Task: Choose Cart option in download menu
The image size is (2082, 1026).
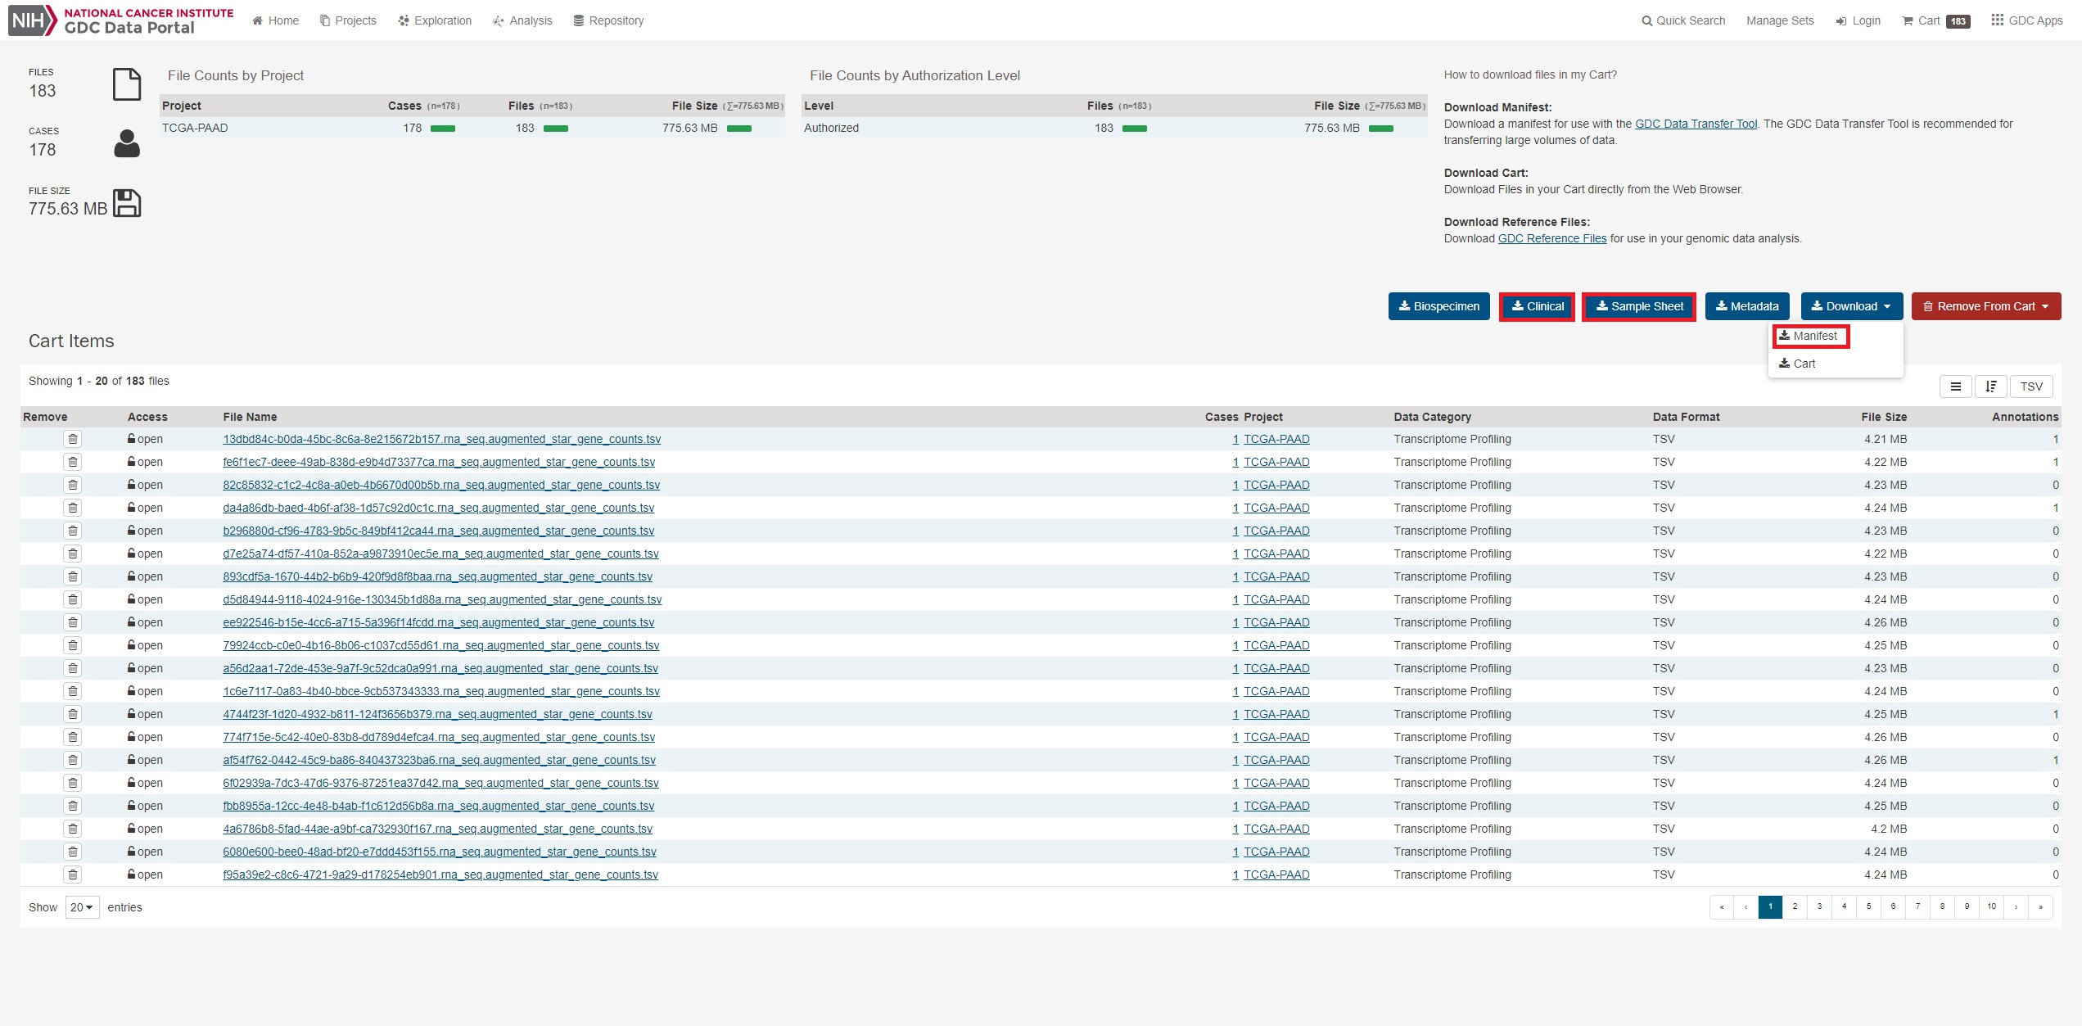Action: (x=1797, y=364)
